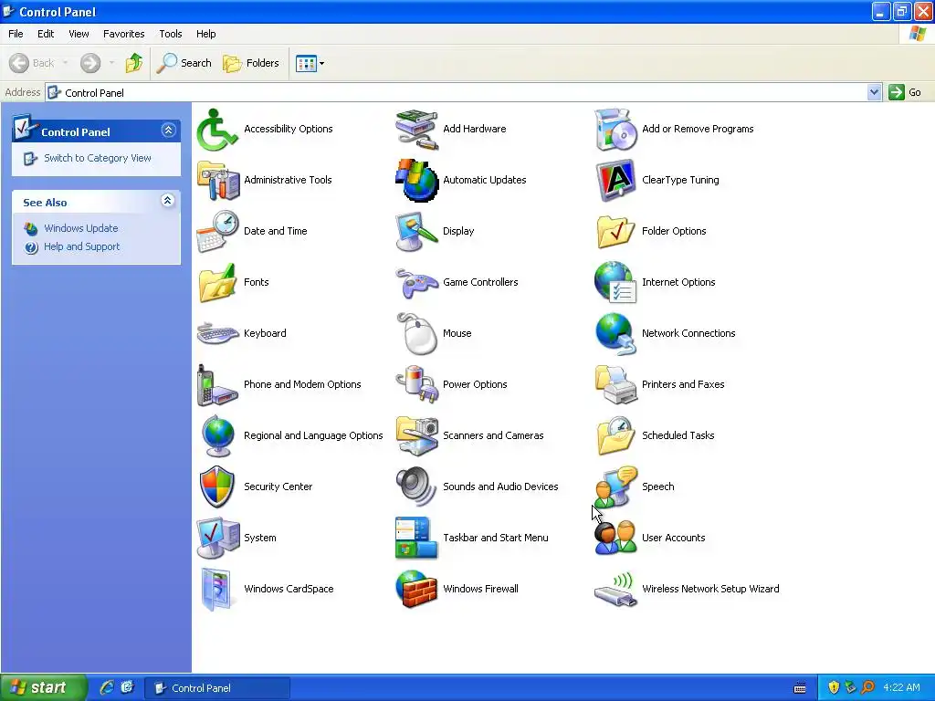Click the security shield tray icon
This screenshot has height=701, width=935.
[834, 688]
